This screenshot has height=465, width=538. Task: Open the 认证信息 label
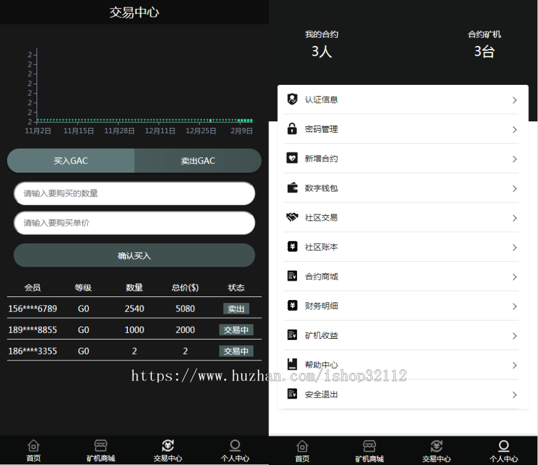coord(322,100)
